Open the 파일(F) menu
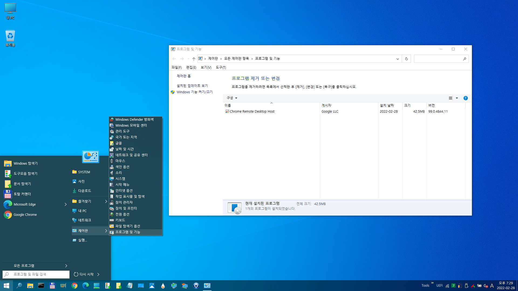518x291 pixels. pos(177,67)
